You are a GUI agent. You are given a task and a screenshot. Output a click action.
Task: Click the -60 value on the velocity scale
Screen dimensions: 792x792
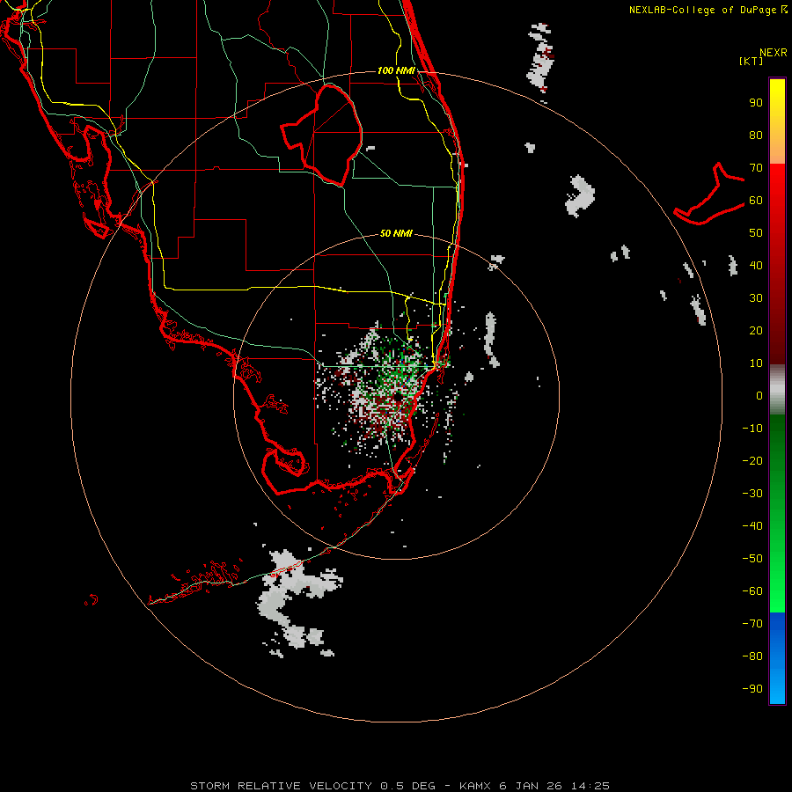[x=752, y=591]
